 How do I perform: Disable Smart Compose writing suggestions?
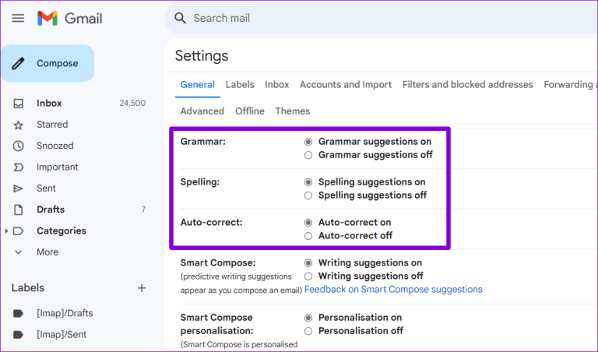tap(308, 276)
